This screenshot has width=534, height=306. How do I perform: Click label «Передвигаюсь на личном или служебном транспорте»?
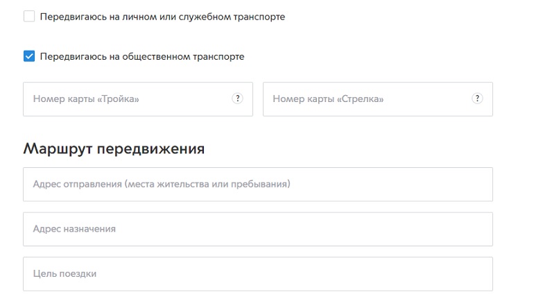pos(162,17)
